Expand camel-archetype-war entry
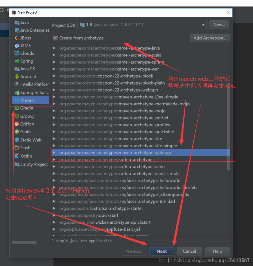This screenshot has height=266, width=253. pyautogui.click(x=54, y=69)
